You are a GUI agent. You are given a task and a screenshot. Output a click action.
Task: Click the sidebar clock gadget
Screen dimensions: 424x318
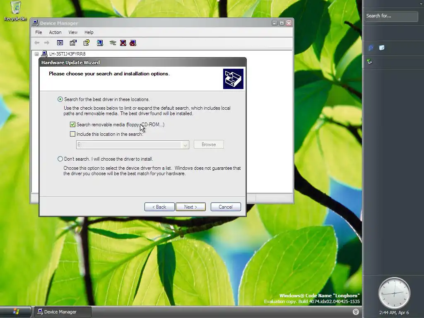click(394, 293)
